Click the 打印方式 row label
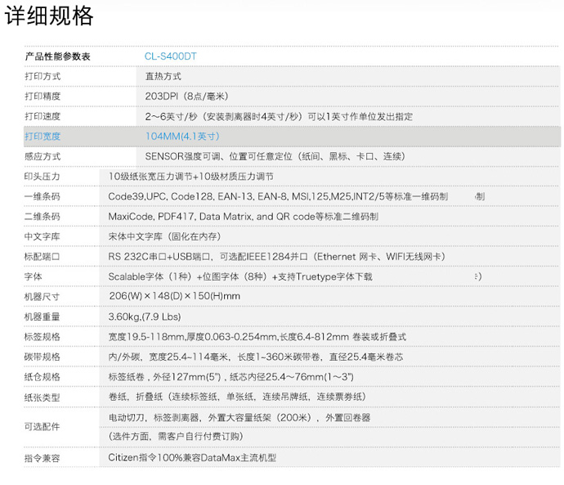 43,76
